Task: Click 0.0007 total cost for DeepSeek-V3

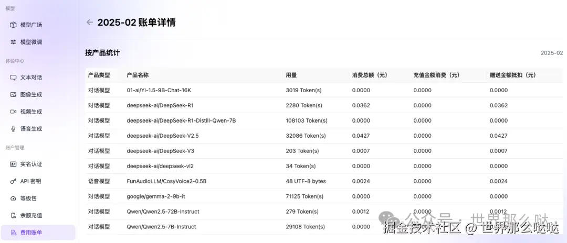Action: (x=361, y=151)
